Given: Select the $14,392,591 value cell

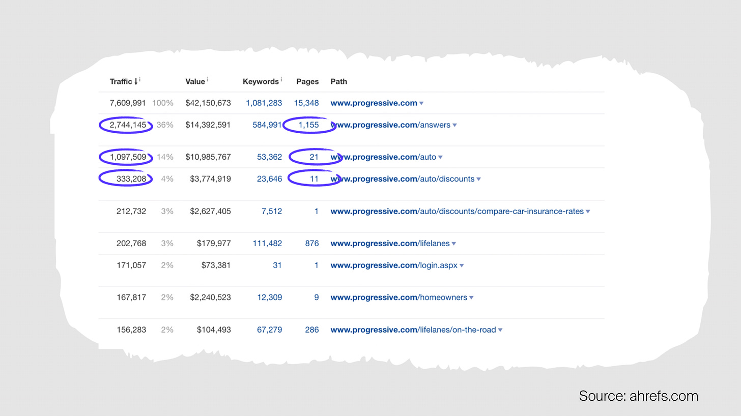Looking at the screenshot, I should 208,125.
